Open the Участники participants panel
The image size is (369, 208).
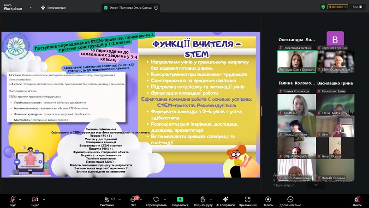point(107,199)
